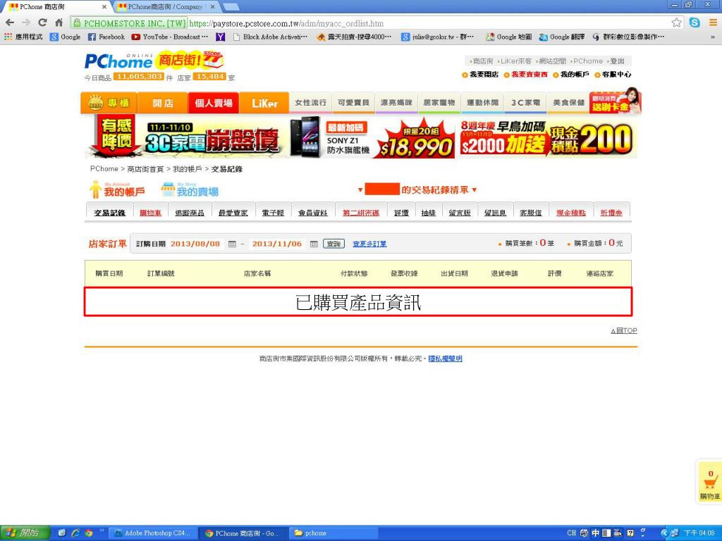Open the Google 翻譯 bookmark
Screen dimensions: 722x541
point(562,37)
